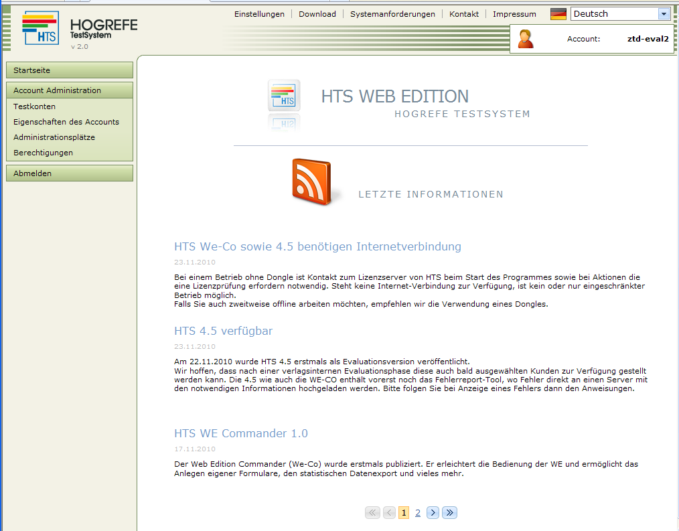Click Abmelden to log out
The image size is (679, 531).
pos(69,173)
